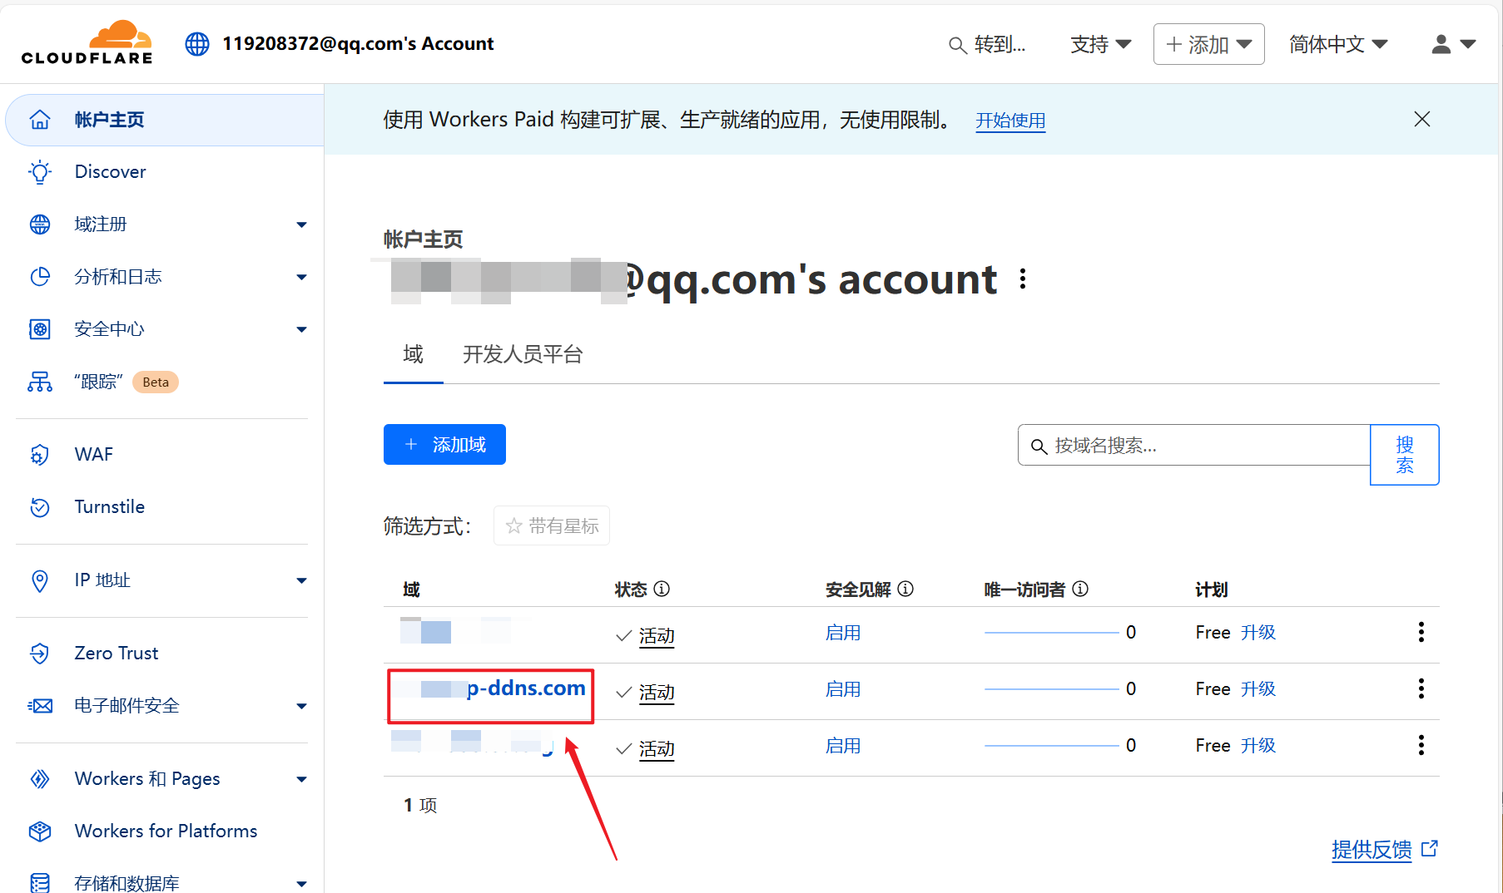The height and width of the screenshot is (893, 1503).
Task: Switch to the 开发人员平台 tab
Action: 523,354
